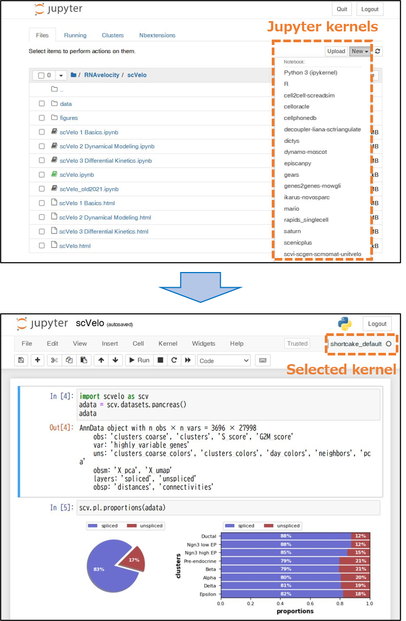Move selected cell down arrow
The image size is (406, 621).
[x=115, y=360]
